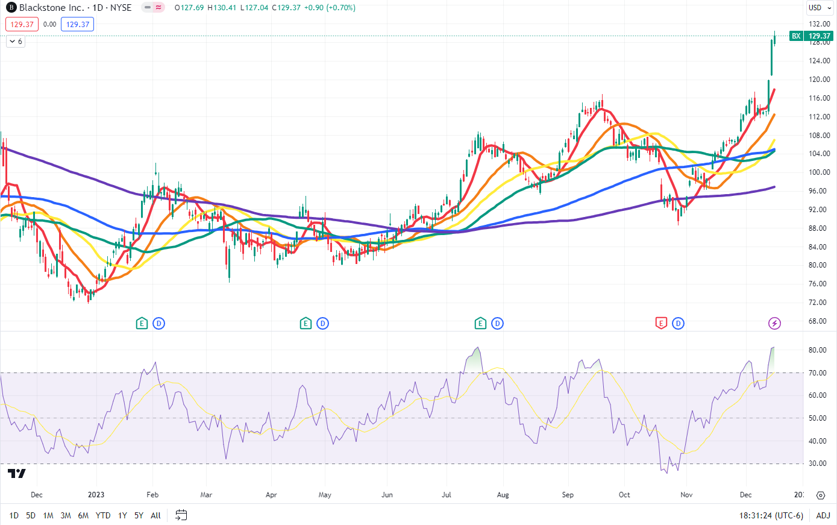
Task: Click the 70.00 RSI level label
Action: click(818, 373)
